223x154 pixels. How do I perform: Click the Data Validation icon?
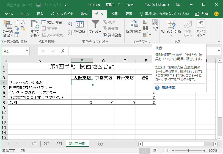(x=145, y=35)
